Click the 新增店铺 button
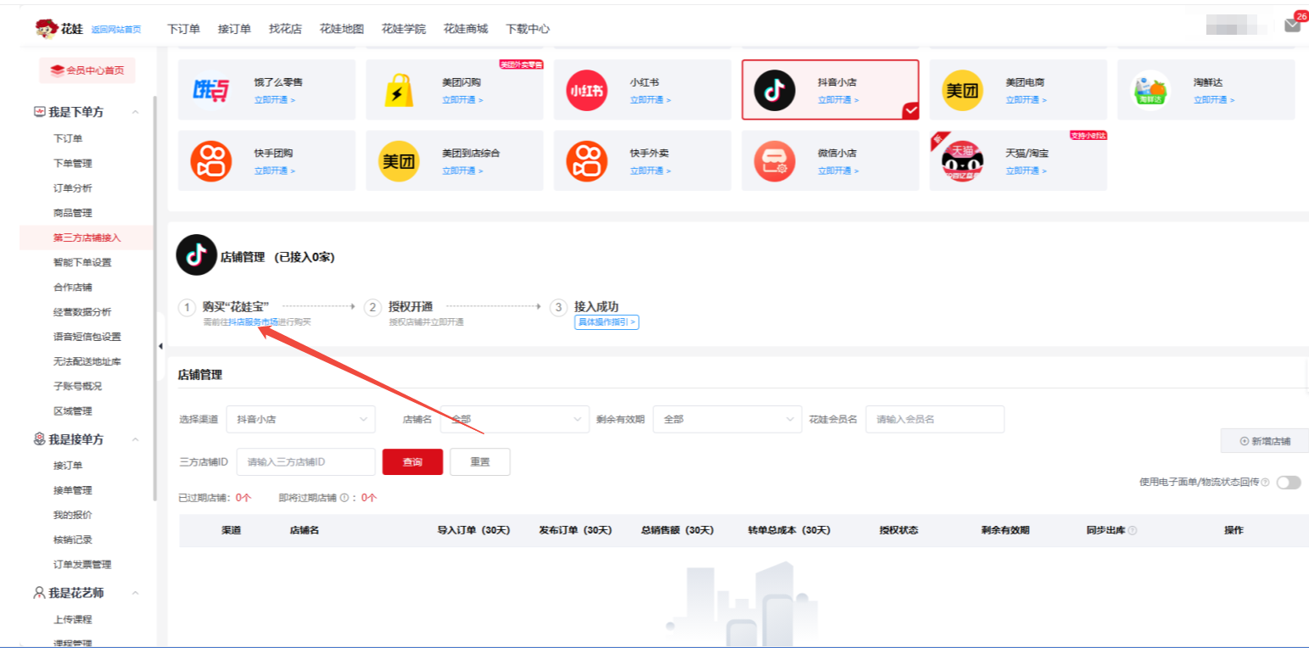 [1264, 441]
